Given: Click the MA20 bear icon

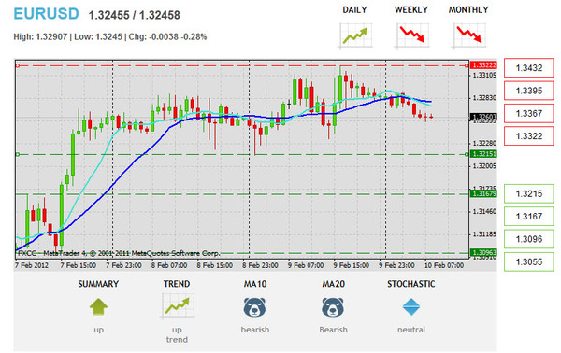Looking at the screenshot, I should click(x=333, y=307).
